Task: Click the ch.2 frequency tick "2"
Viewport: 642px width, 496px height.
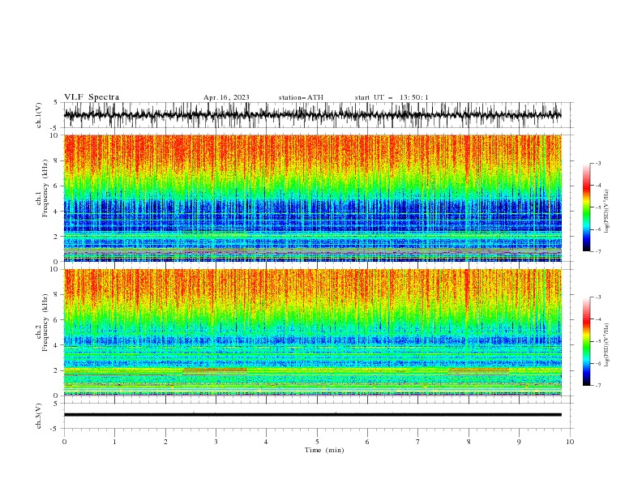Action: coord(55,370)
